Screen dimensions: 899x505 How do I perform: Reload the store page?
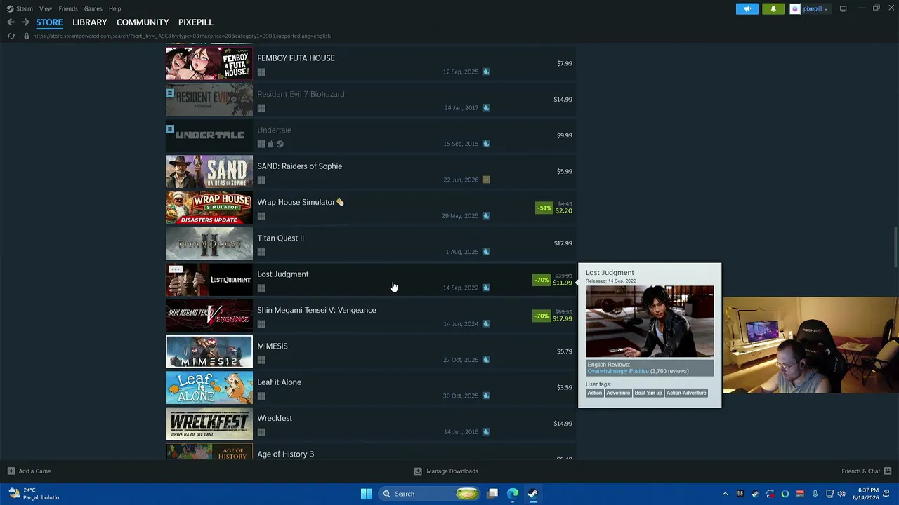coord(11,36)
